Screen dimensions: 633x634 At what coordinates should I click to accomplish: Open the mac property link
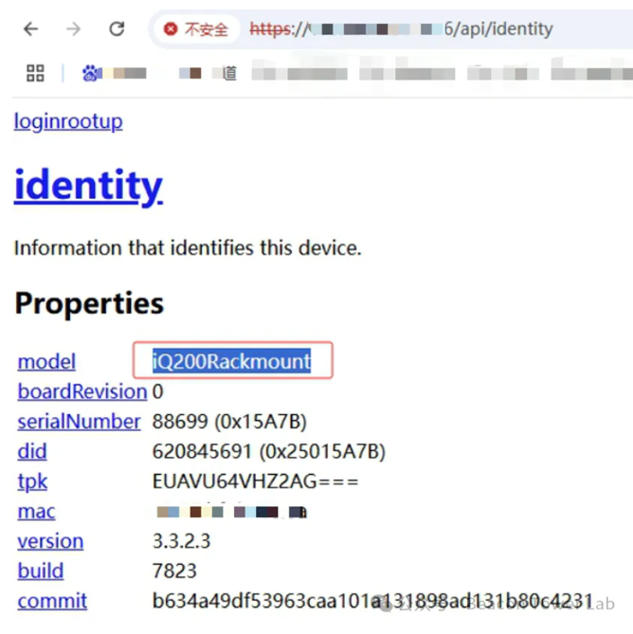click(x=36, y=512)
